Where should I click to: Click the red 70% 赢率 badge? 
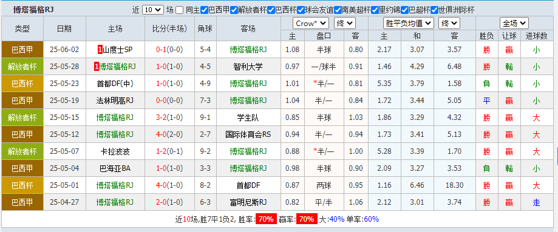point(307,219)
